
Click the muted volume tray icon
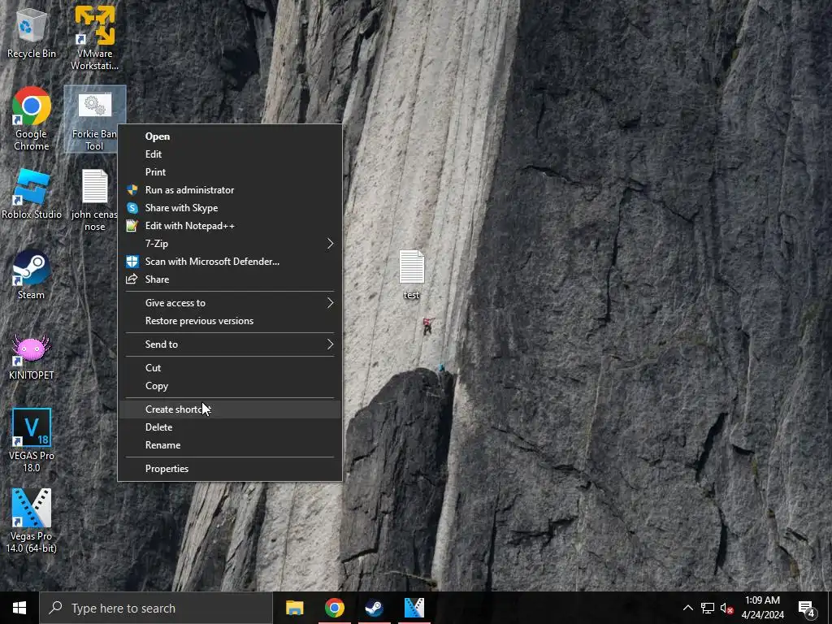tap(726, 608)
